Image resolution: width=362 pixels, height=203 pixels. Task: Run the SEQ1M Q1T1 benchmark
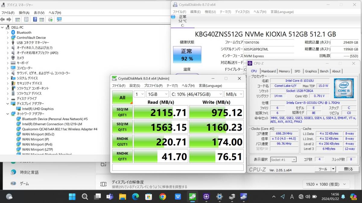point(122,127)
